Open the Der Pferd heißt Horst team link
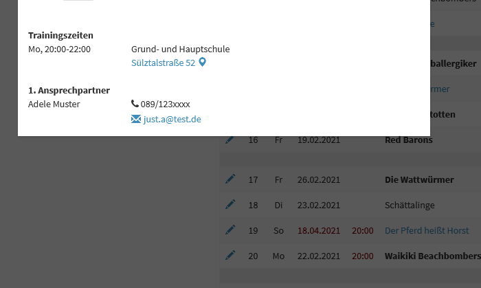 [426, 230]
